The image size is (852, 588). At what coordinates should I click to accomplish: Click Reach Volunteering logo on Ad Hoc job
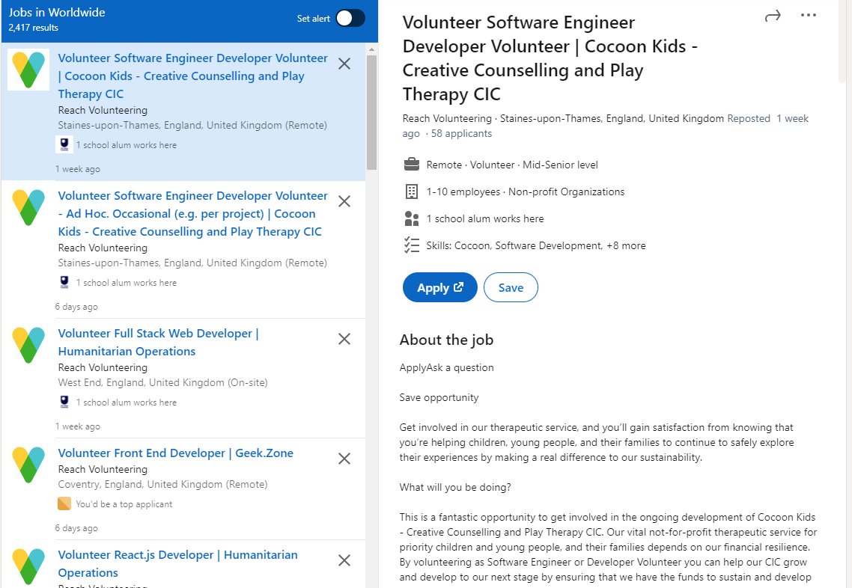pos(28,207)
